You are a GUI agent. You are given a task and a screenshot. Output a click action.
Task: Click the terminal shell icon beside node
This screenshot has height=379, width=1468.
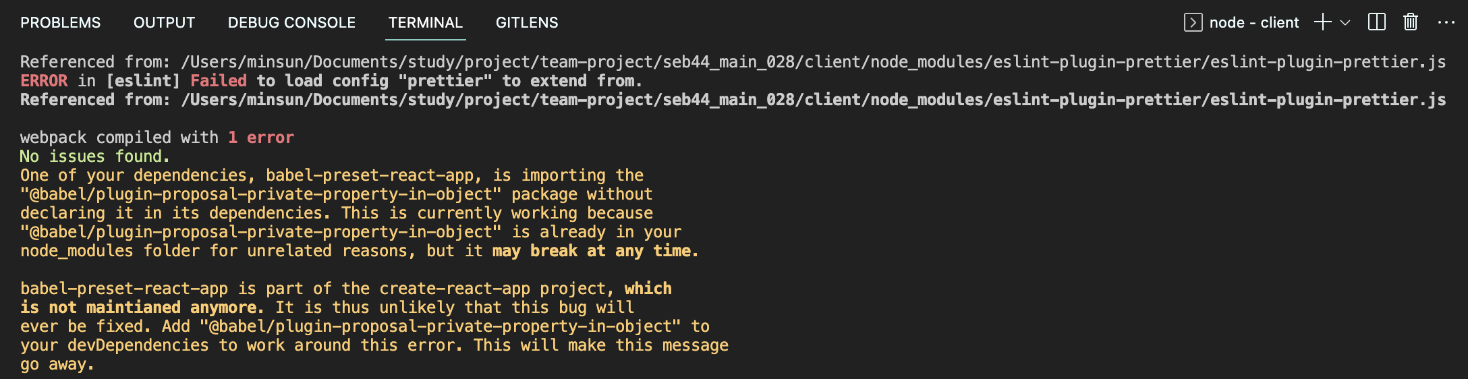click(1193, 22)
